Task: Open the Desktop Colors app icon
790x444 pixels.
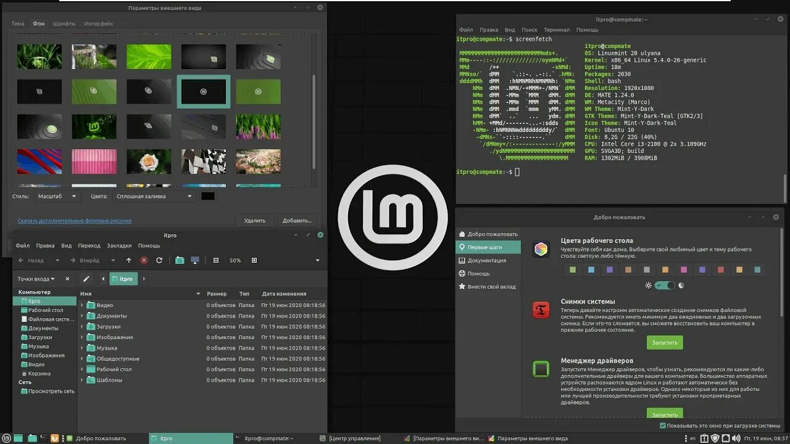Action: coord(541,249)
